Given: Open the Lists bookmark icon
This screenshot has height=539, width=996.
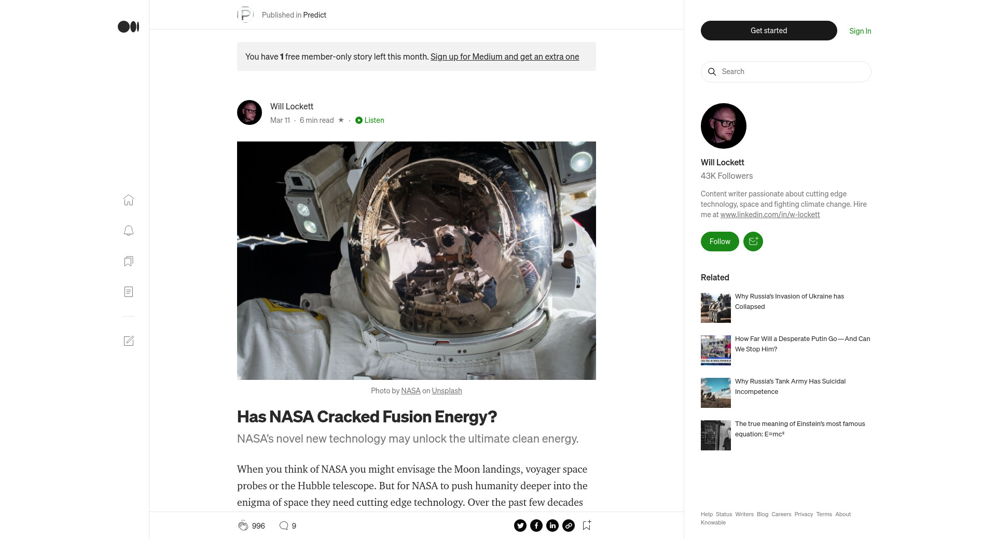Looking at the screenshot, I should point(129,261).
